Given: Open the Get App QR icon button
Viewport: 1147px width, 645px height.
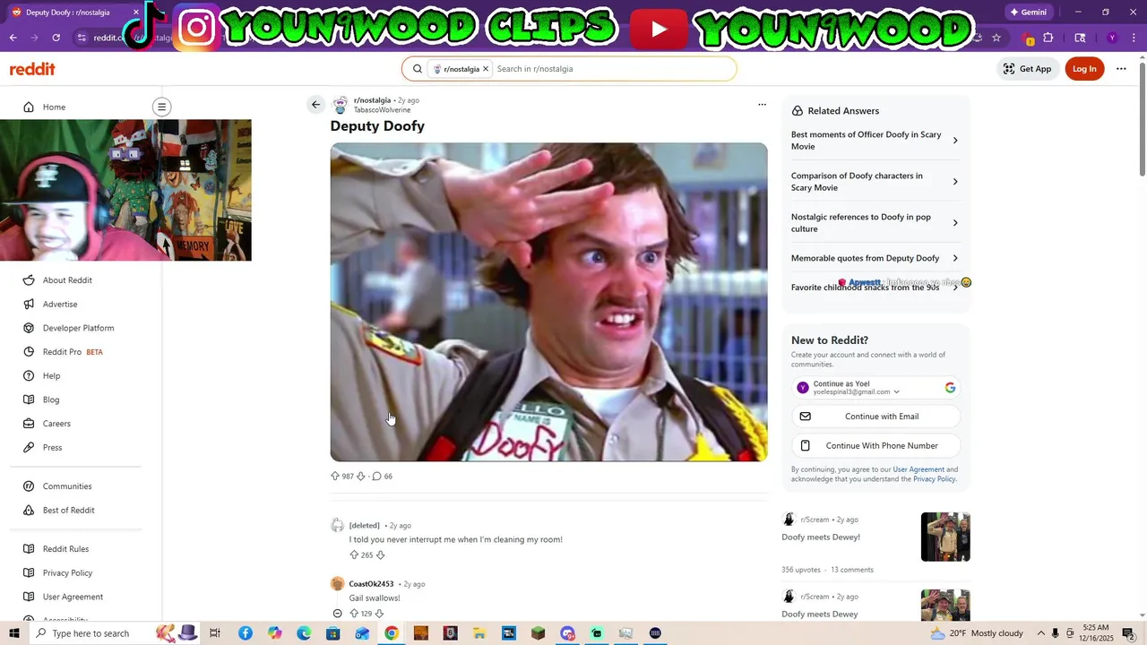Looking at the screenshot, I should pyautogui.click(x=1027, y=69).
